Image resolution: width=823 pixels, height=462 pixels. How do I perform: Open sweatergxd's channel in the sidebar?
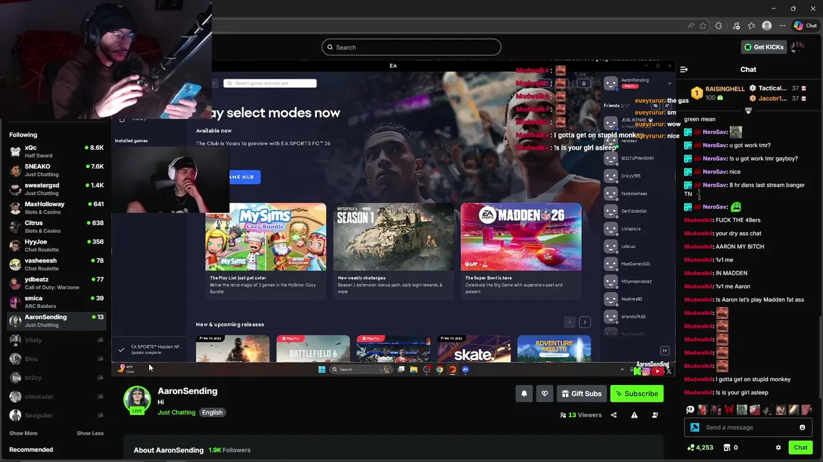(57, 189)
